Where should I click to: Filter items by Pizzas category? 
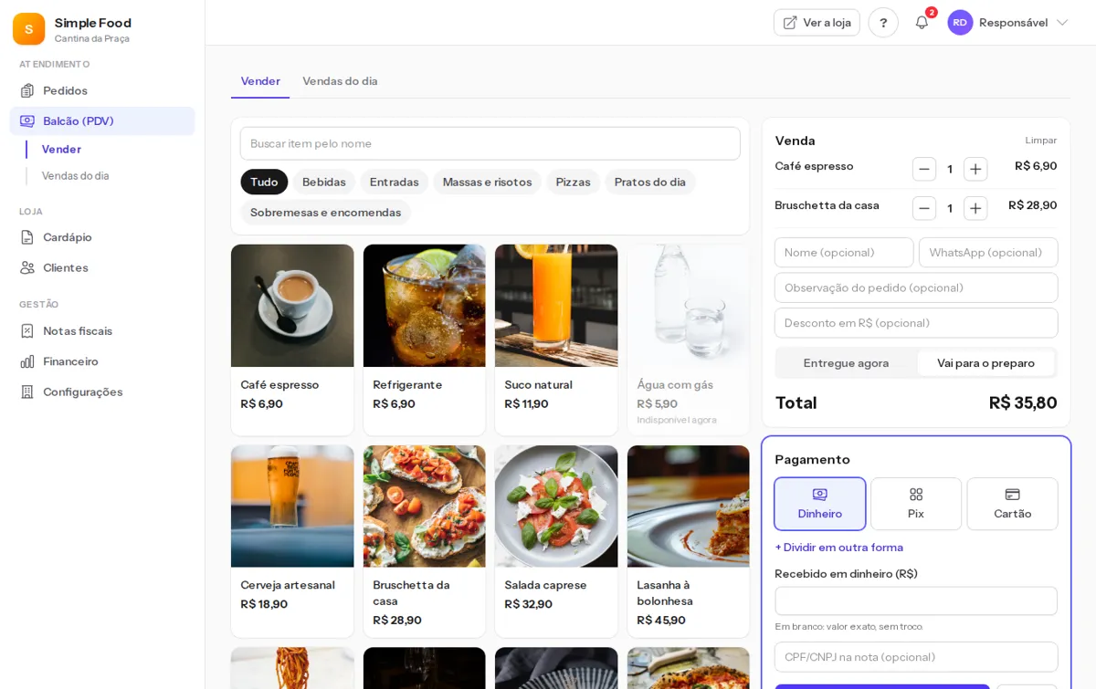(x=573, y=182)
